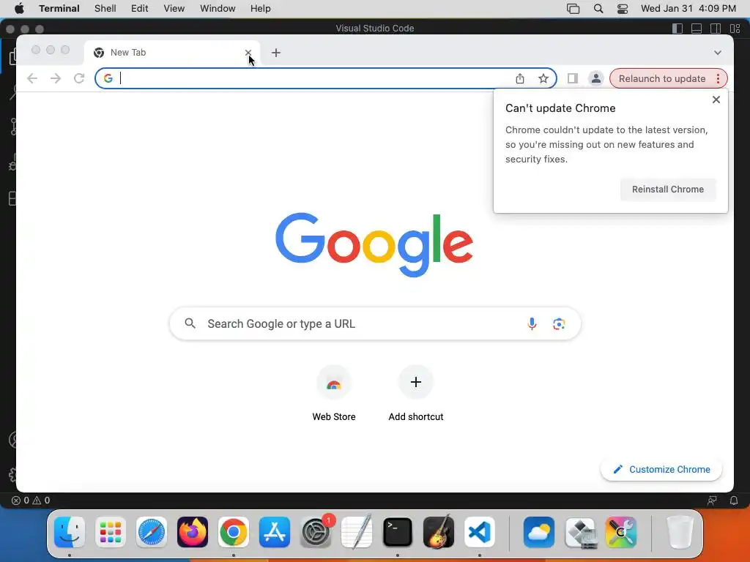Viewport: 750px width, 562px height.
Task: Open VS Code notifications bell
Action: pyautogui.click(x=734, y=501)
